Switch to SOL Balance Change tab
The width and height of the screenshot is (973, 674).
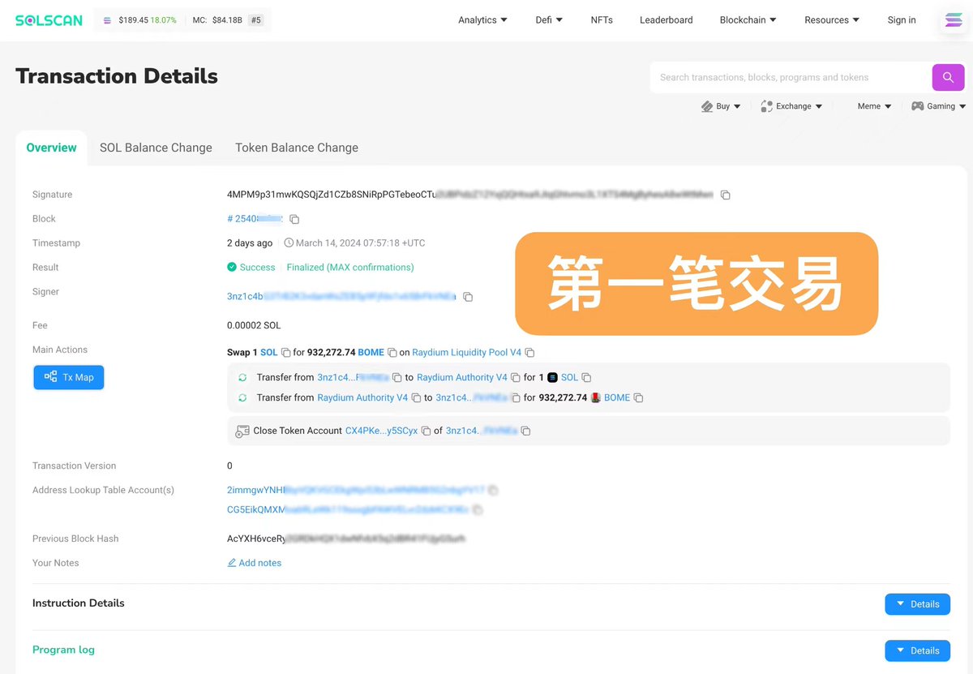pos(156,148)
